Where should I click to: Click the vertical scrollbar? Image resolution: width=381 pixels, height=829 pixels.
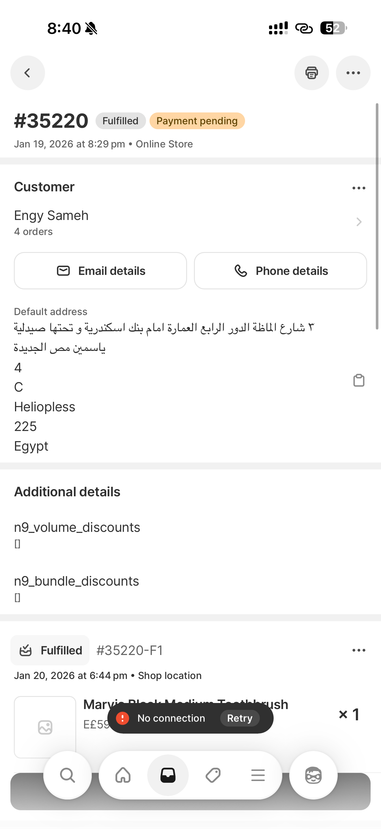coord(377,216)
